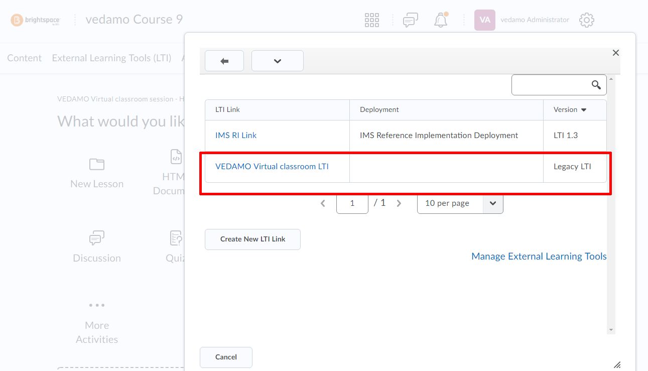Open the Content nav tab
This screenshot has width=648, height=371.
point(24,58)
